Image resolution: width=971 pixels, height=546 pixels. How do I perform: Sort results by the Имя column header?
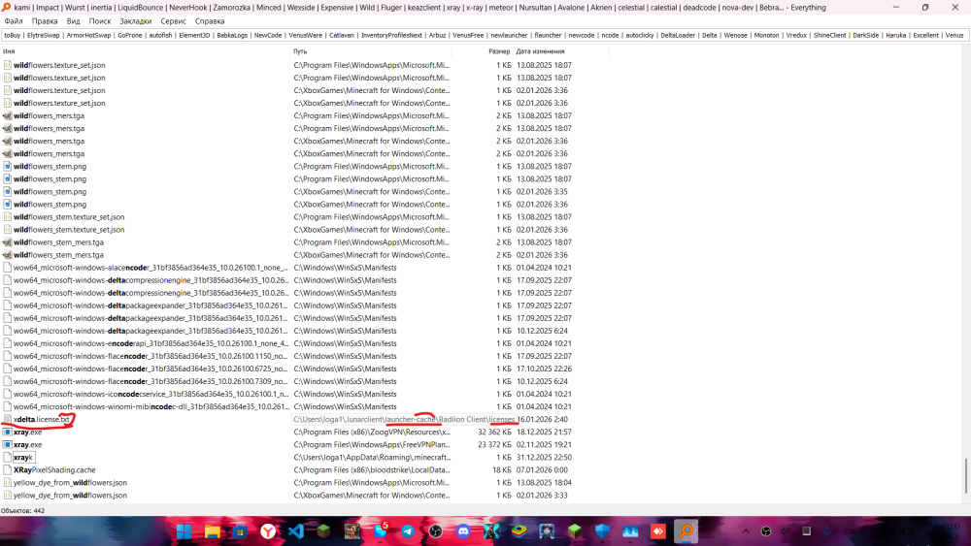point(145,51)
